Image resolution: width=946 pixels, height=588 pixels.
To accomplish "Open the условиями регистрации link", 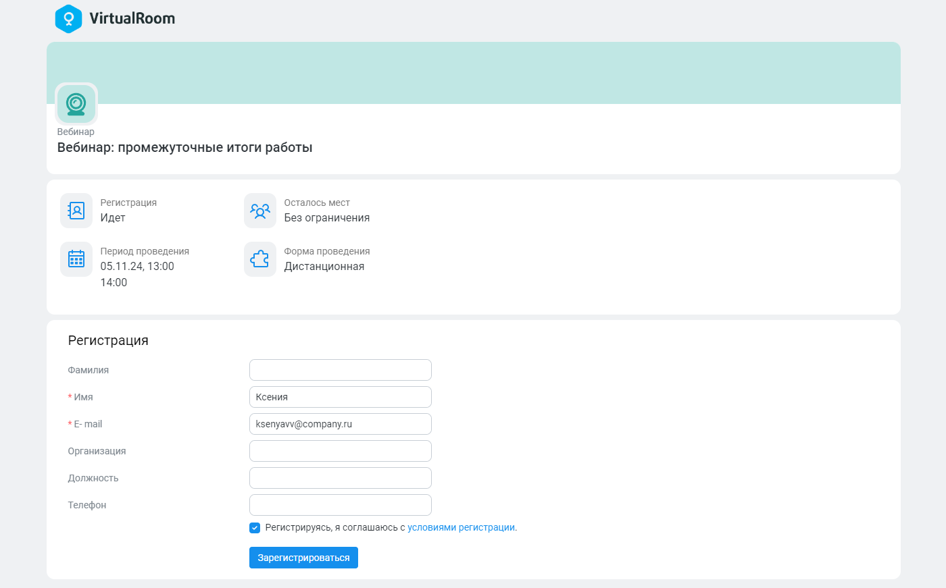I will 462,528.
